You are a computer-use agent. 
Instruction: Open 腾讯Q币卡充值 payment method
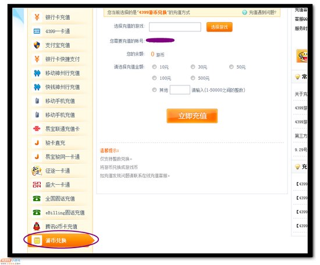click(60, 226)
